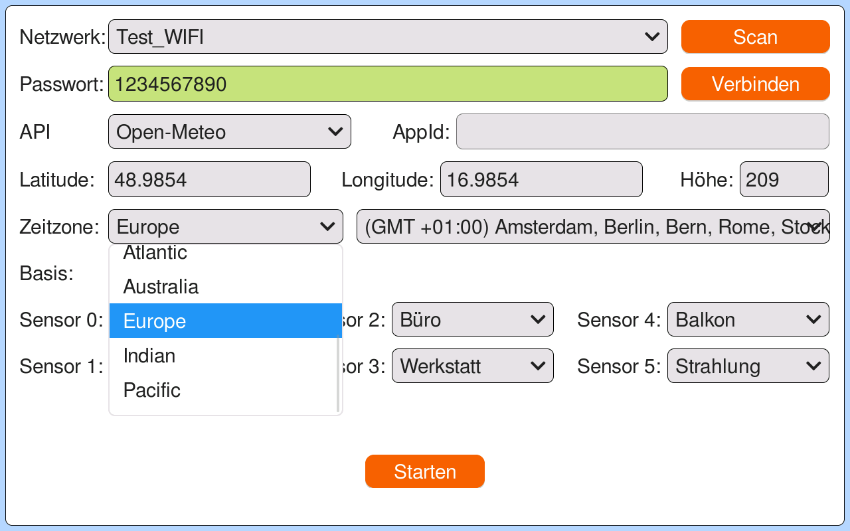850x531 pixels.
Task: Click the Verbinden button
Action: 755,84
